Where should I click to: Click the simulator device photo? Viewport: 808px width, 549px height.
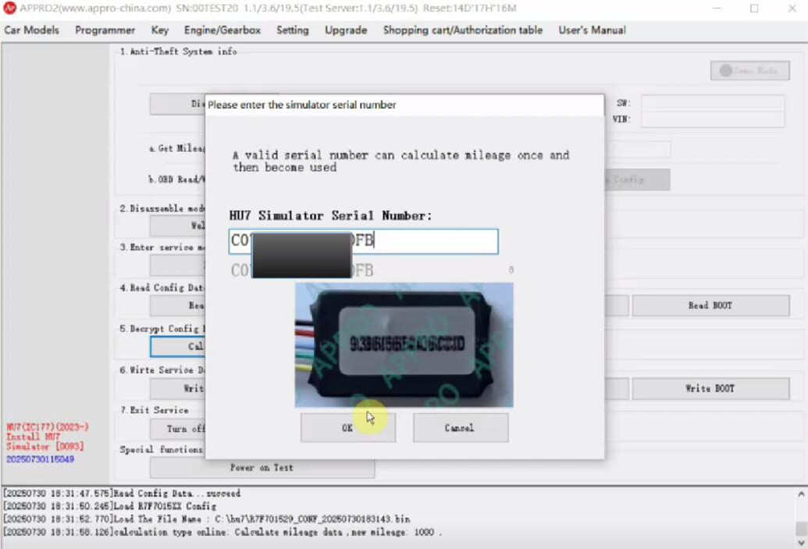[404, 345]
